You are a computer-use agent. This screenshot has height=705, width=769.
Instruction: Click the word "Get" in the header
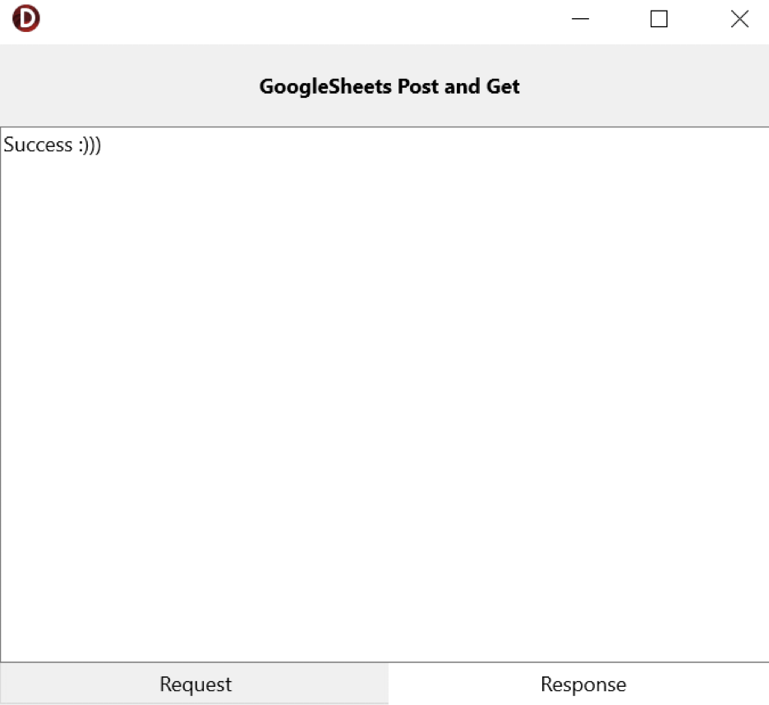503,86
